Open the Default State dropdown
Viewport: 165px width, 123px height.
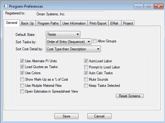tap(63, 34)
